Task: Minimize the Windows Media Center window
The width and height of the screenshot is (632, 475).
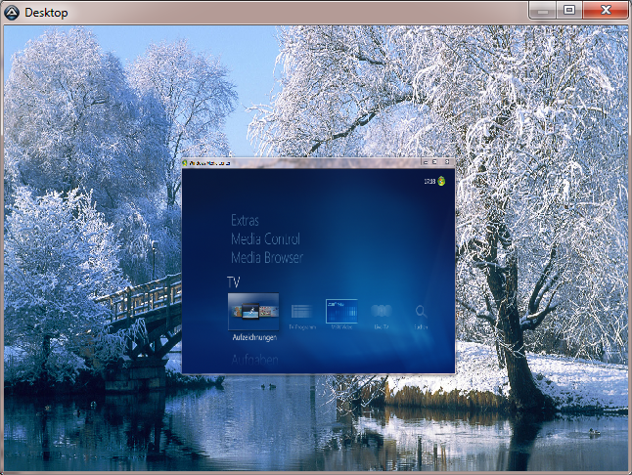Action: pyautogui.click(x=425, y=161)
